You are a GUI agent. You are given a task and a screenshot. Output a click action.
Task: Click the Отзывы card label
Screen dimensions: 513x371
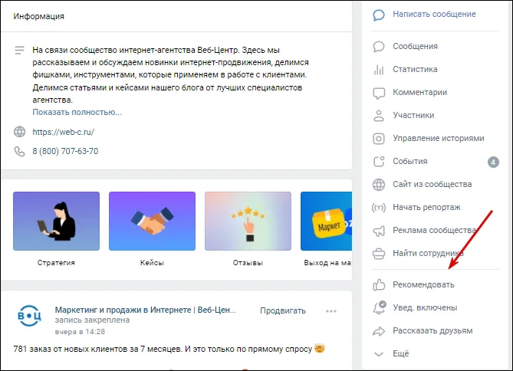click(x=248, y=263)
